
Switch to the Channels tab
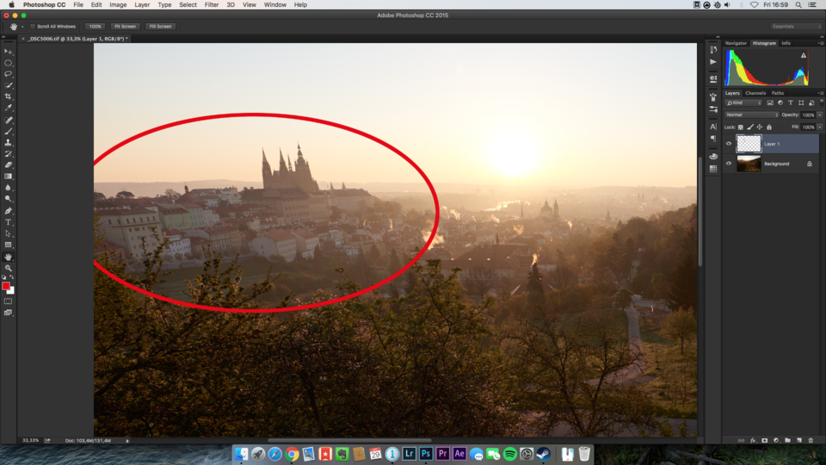tap(755, 93)
